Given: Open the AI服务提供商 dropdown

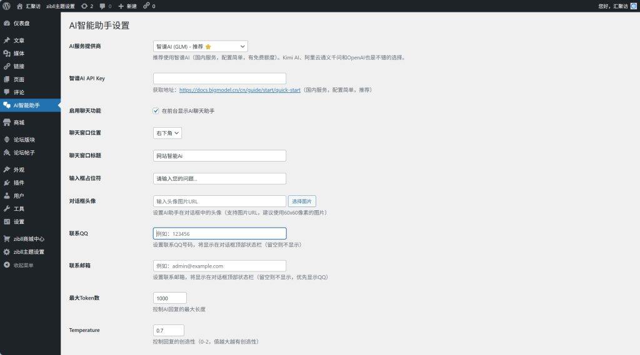Looking at the screenshot, I should click(201, 46).
